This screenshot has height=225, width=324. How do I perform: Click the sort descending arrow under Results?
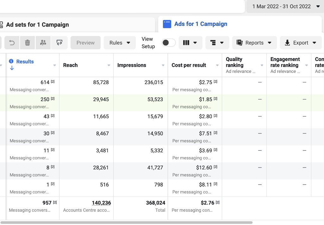12,68
